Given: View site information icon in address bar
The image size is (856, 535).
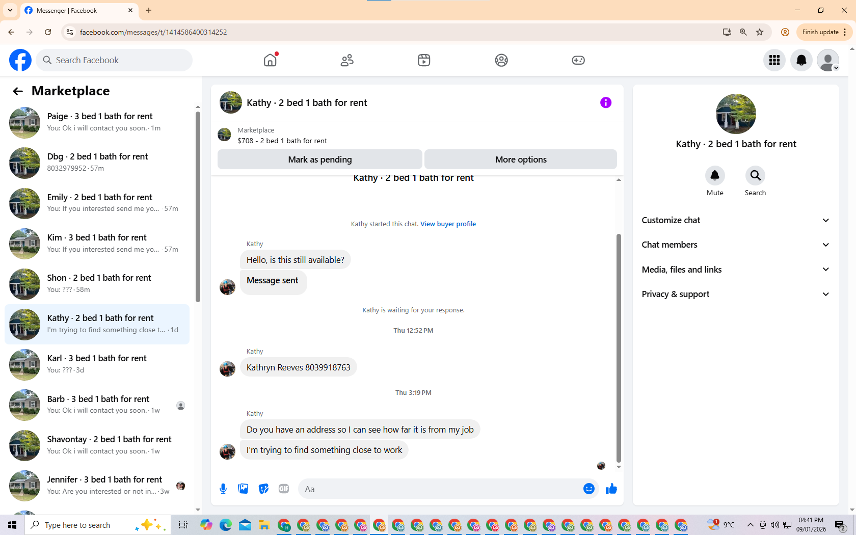Looking at the screenshot, I should (x=70, y=32).
